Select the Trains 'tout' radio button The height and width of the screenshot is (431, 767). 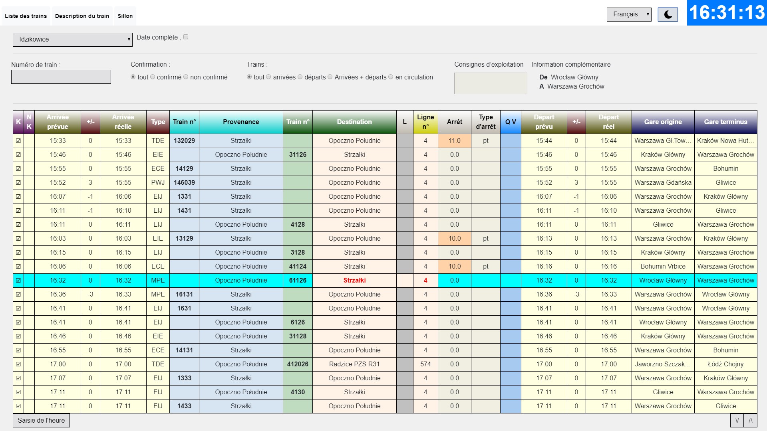tap(249, 77)
